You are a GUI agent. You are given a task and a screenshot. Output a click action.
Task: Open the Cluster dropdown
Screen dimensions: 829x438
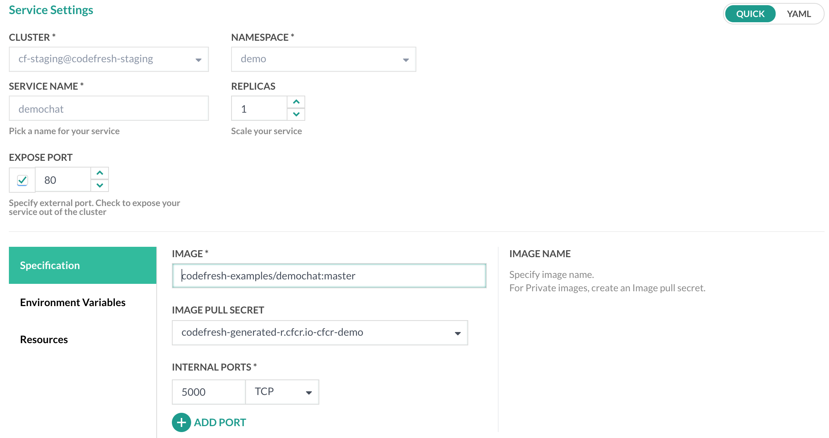pyautogui.click(x=109, y=59)
